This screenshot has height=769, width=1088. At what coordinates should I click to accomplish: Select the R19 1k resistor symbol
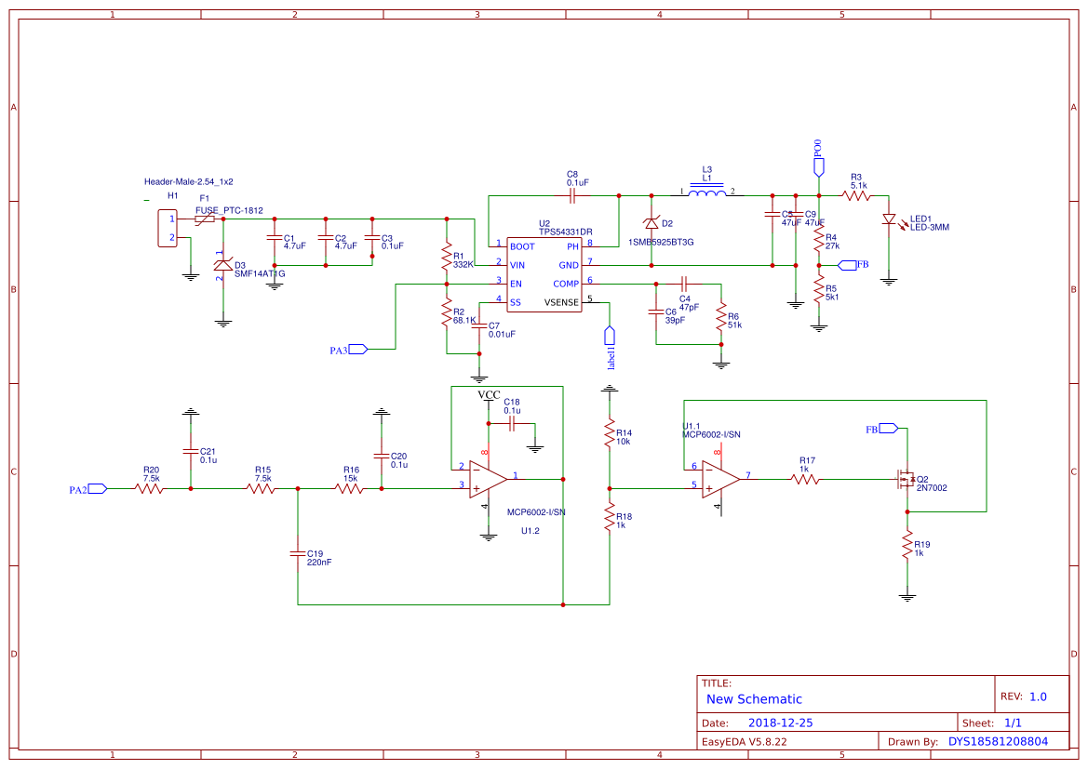(907, 545)
